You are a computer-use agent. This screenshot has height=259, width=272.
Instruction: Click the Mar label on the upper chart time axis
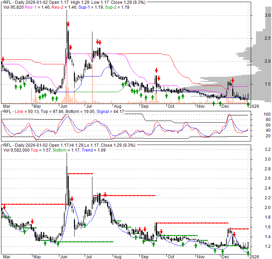[x=7, y=106]
